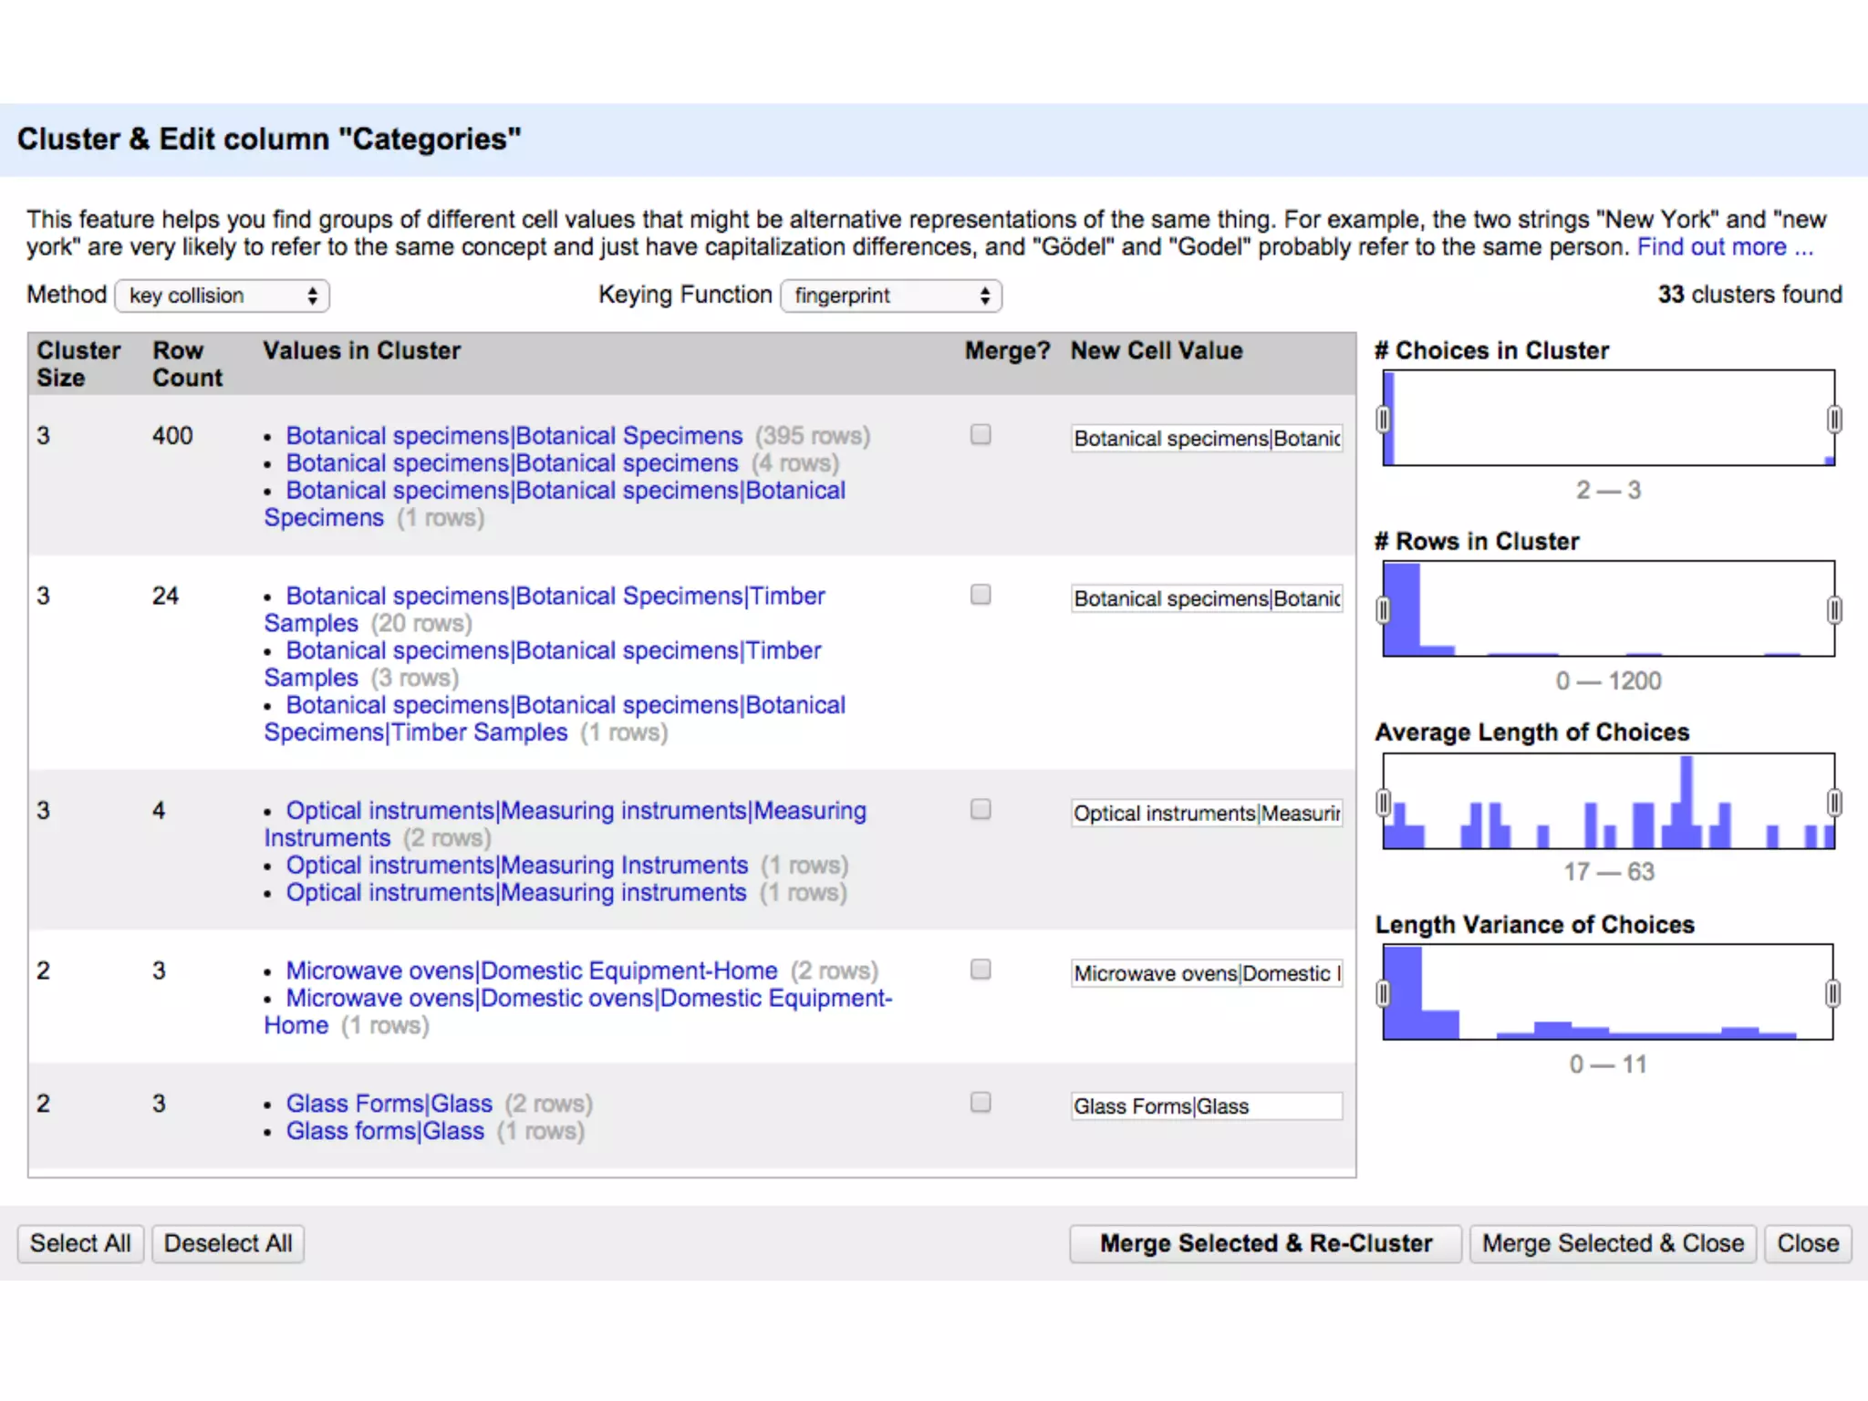Click Optical instruments|Measuring Instruments value link
This screenshot has width=1868, height=1401.
pyautogui.click(x=516, y=866)
